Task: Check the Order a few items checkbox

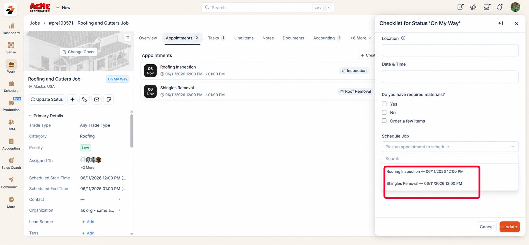Action: tap(384, 121)
